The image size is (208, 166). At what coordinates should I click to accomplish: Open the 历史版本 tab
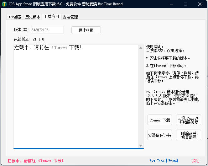[x=33, y=17]
